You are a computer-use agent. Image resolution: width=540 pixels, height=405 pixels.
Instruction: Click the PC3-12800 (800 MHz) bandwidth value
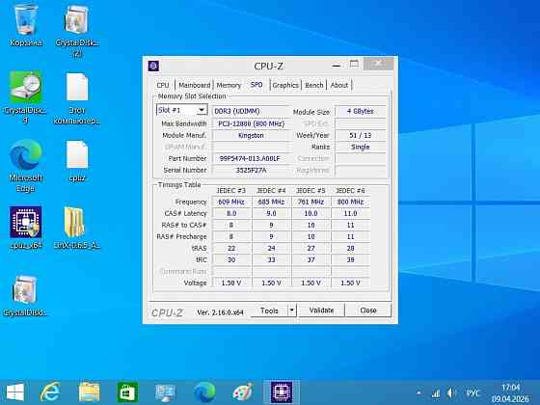coord(252,123)
